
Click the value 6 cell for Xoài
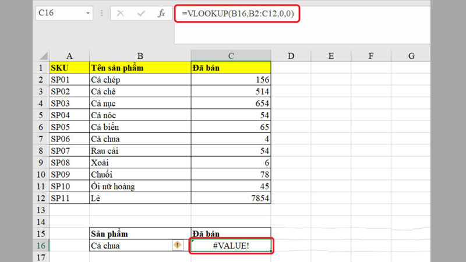(x=231, y=162)
